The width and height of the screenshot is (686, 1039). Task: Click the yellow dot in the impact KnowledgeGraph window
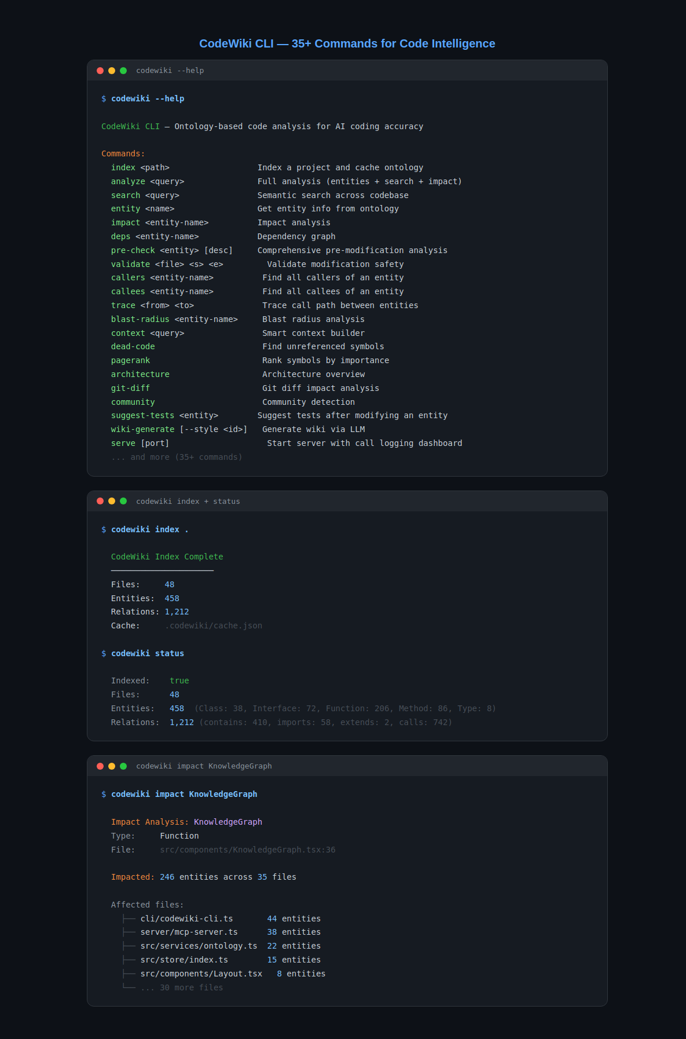pos(112,766)
